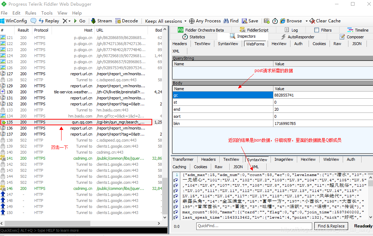
Task: Switch to the FiddlerScript tab
Action: (x=254, y=30)
